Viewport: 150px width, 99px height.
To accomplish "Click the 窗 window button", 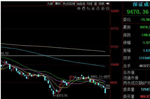I will [x=96, y=4].
